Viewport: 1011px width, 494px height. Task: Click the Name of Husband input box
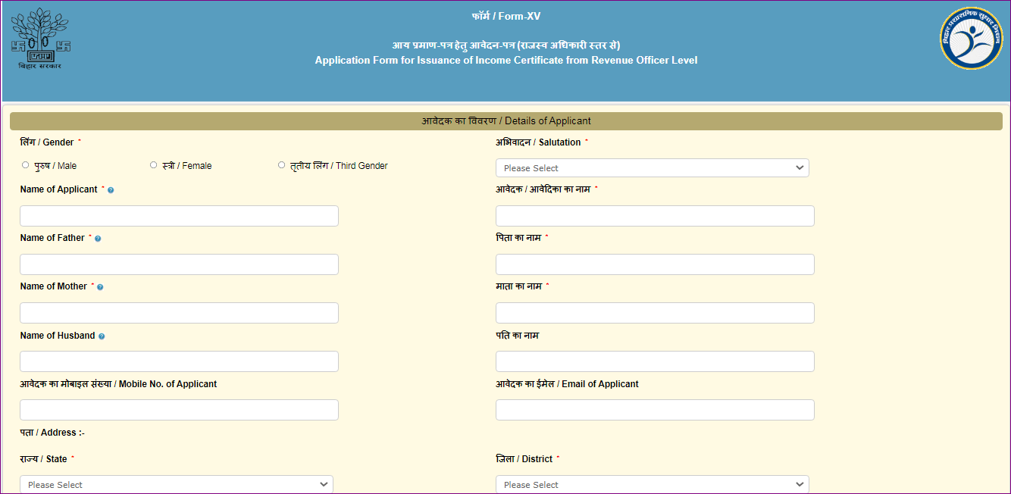[x=178, y=361]
